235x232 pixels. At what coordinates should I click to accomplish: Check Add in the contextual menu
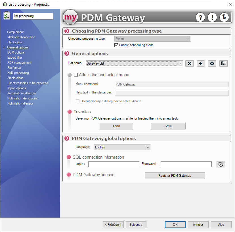tap(76, 75)
